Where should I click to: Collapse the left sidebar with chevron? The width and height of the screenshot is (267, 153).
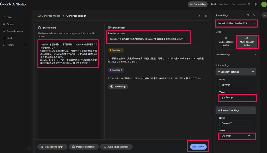29,148
